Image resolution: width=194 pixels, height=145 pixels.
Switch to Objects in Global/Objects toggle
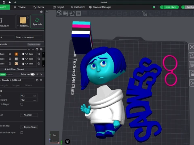point(9,75)
